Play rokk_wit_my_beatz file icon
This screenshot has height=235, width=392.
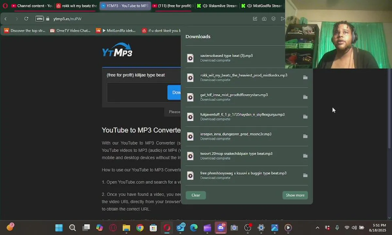click(190, 78)
